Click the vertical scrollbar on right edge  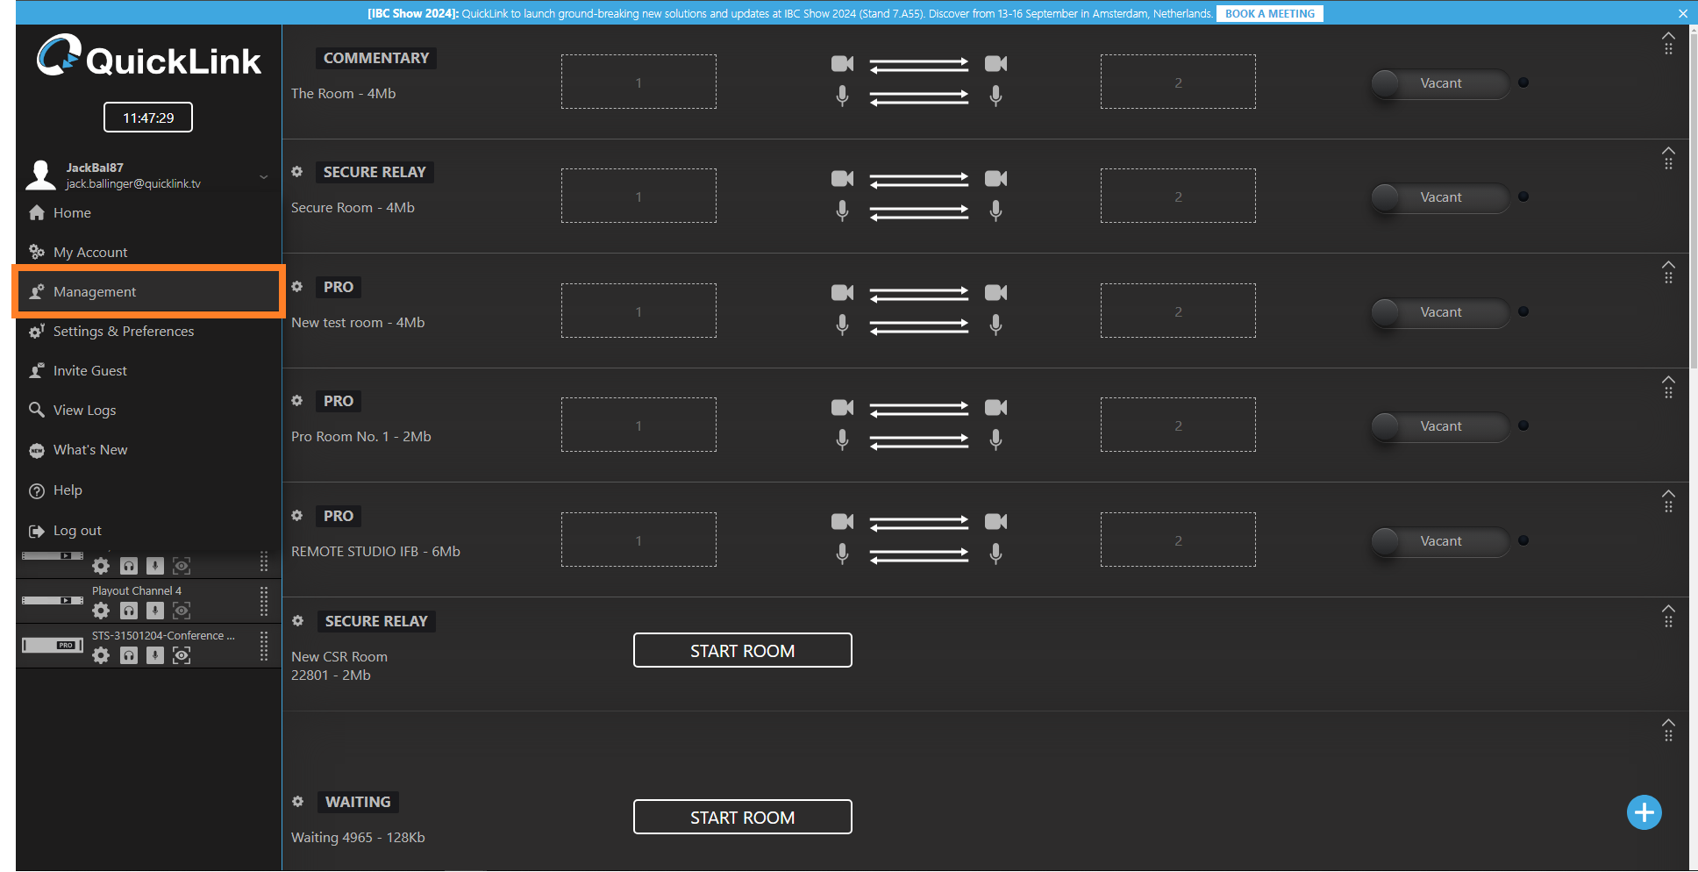[1693, 202]
